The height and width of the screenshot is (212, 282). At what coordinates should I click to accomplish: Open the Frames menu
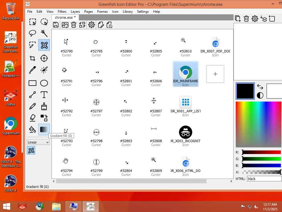tap(102, 12)
